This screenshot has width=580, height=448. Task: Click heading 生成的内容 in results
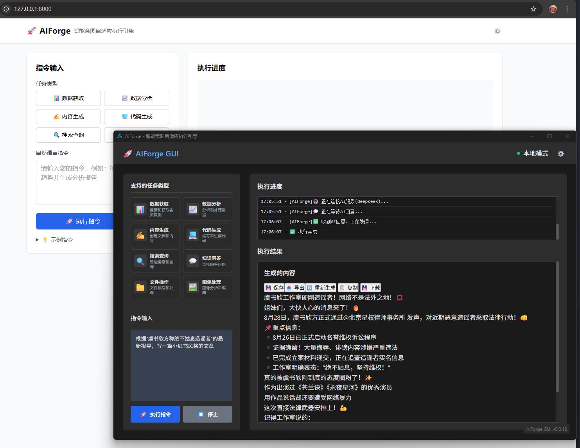(280, 273)
